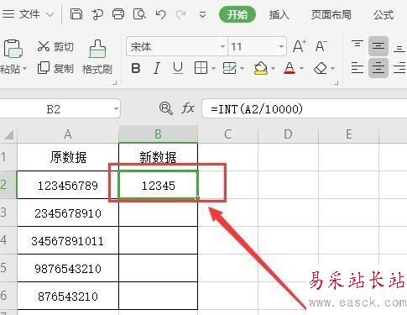Toggle middle vertical alignment

tap(378, 46)
